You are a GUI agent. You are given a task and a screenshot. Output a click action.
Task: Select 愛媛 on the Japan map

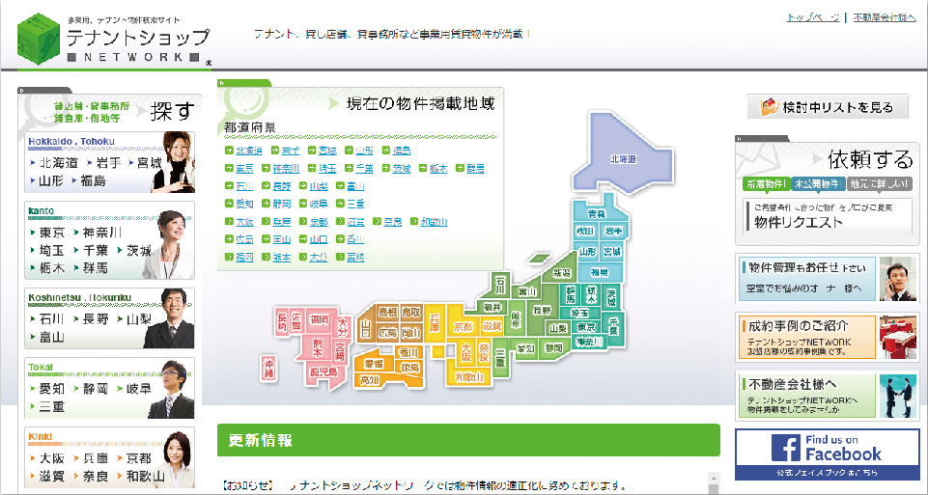tap(373, 363)
